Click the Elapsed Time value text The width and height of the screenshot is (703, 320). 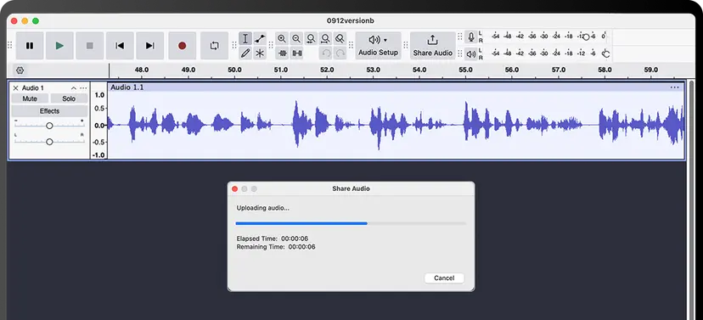coord(295,239)
